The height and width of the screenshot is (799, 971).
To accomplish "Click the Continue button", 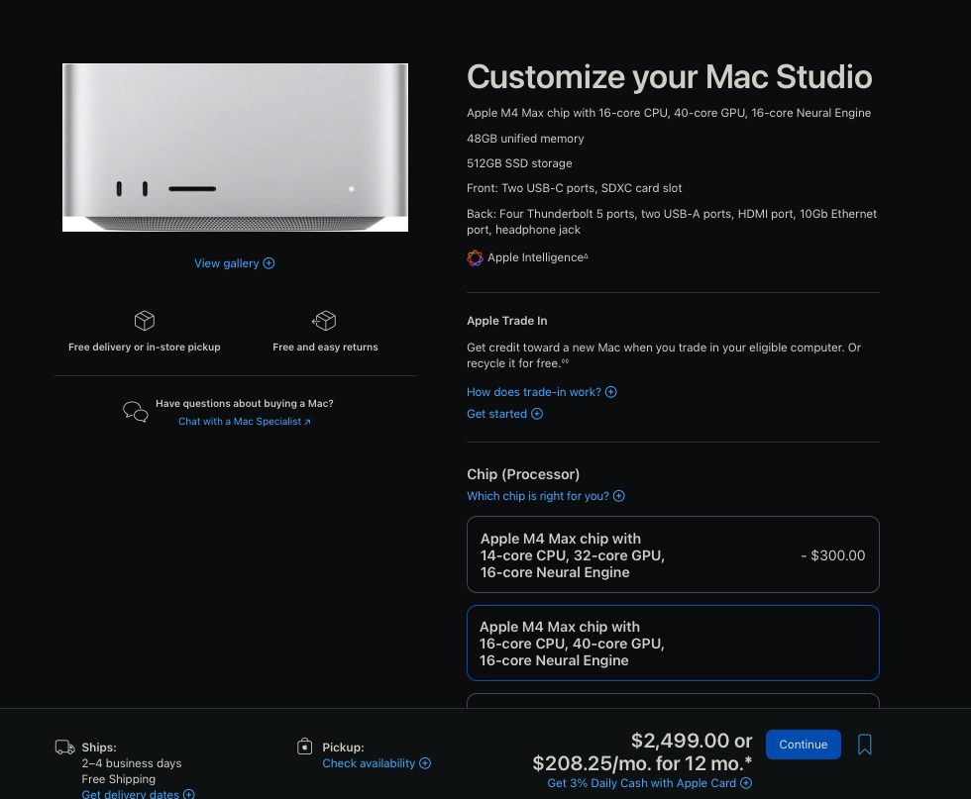I will pyautogui.click(x=804, y=744).
